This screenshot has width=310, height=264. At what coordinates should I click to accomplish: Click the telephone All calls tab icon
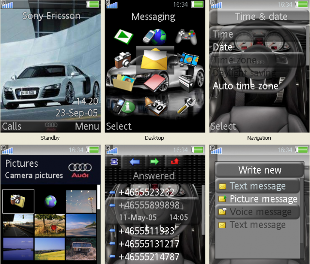[114, 162]
